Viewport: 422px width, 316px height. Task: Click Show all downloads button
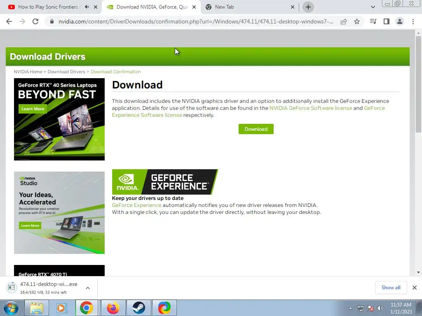[x=391, y=288]
